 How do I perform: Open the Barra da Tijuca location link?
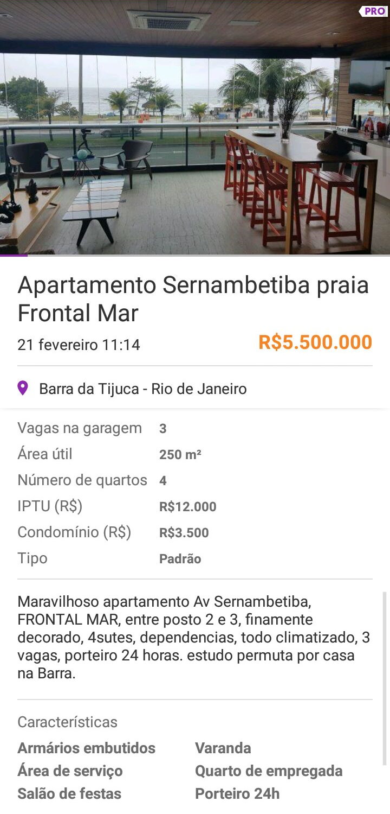(142, 389)
